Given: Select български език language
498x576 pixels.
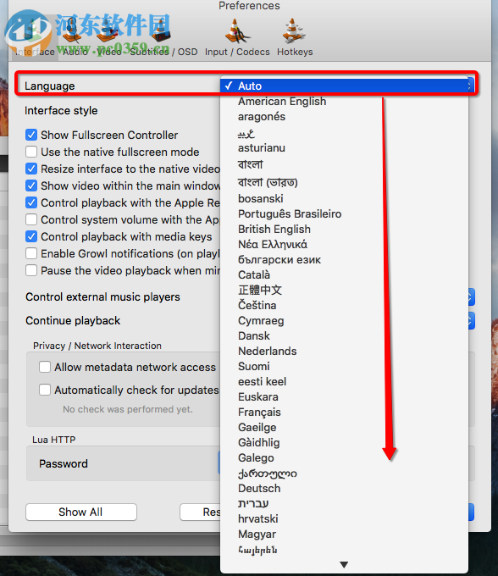Looking at the screenshot, I should 344,259.
